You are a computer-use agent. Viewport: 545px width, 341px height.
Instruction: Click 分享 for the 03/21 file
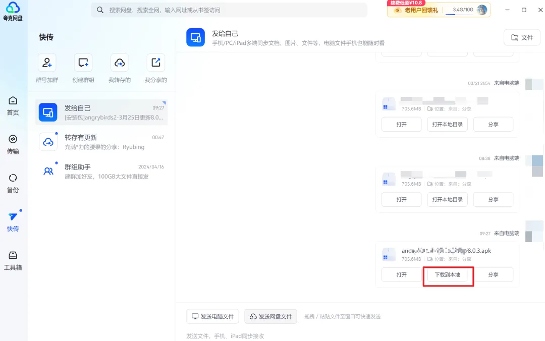493,125
